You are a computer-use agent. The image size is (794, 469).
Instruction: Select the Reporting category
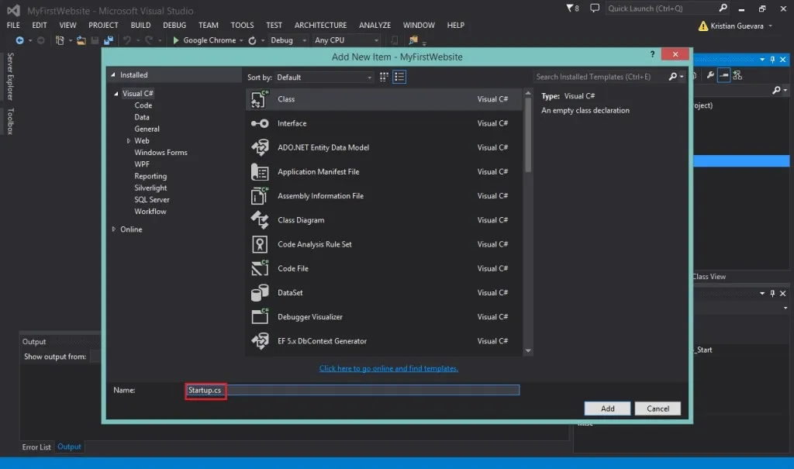150,176
